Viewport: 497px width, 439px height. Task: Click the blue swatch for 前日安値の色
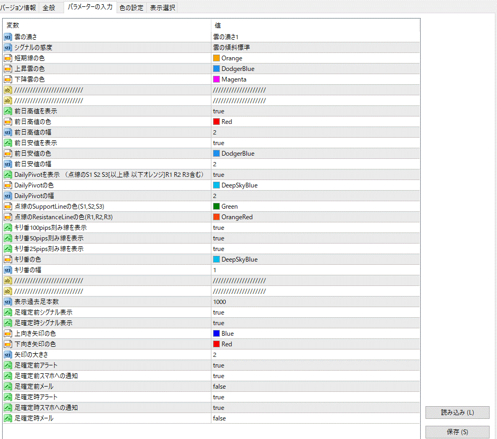click(217, 153)
